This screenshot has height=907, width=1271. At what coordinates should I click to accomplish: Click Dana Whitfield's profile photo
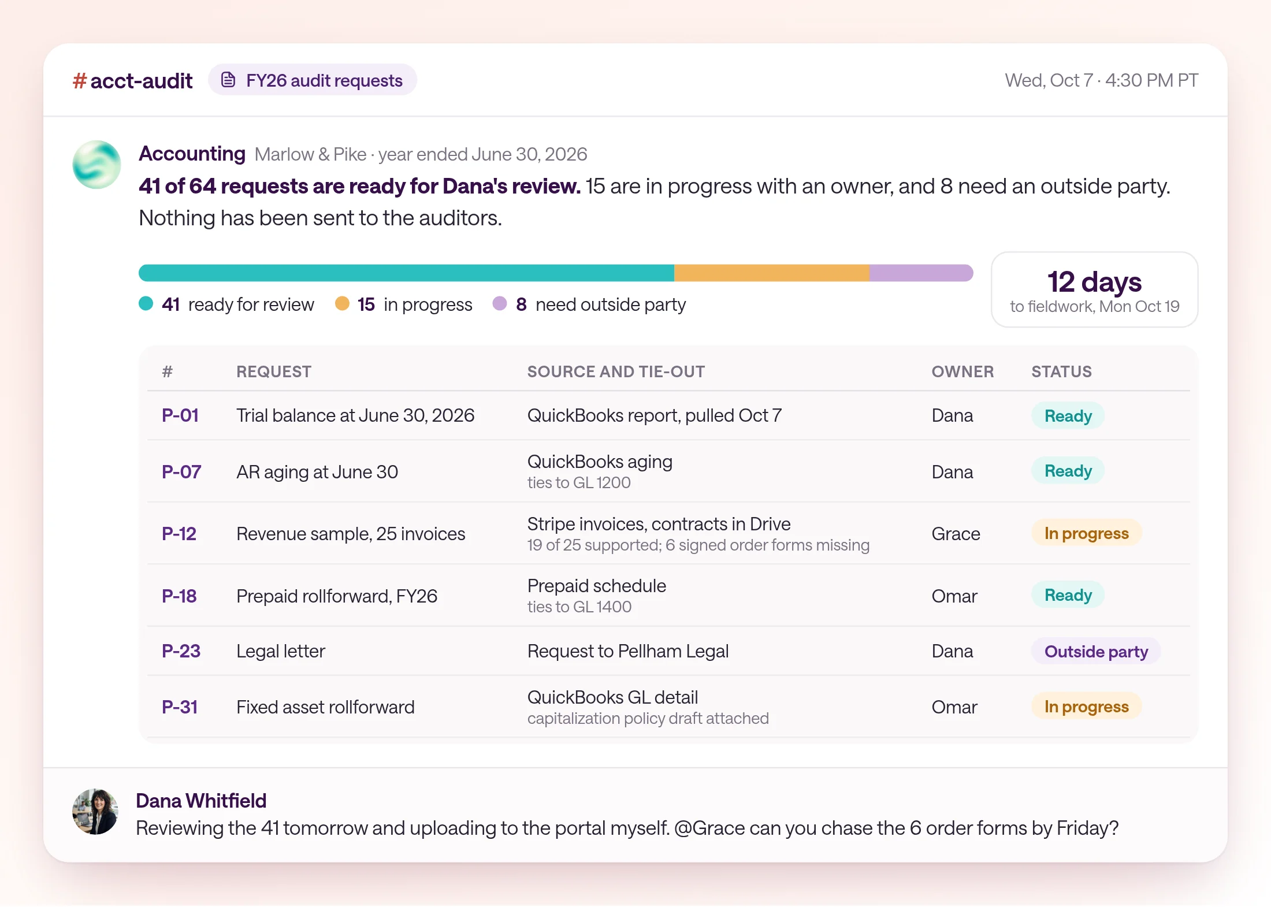[x=95, y=812]
